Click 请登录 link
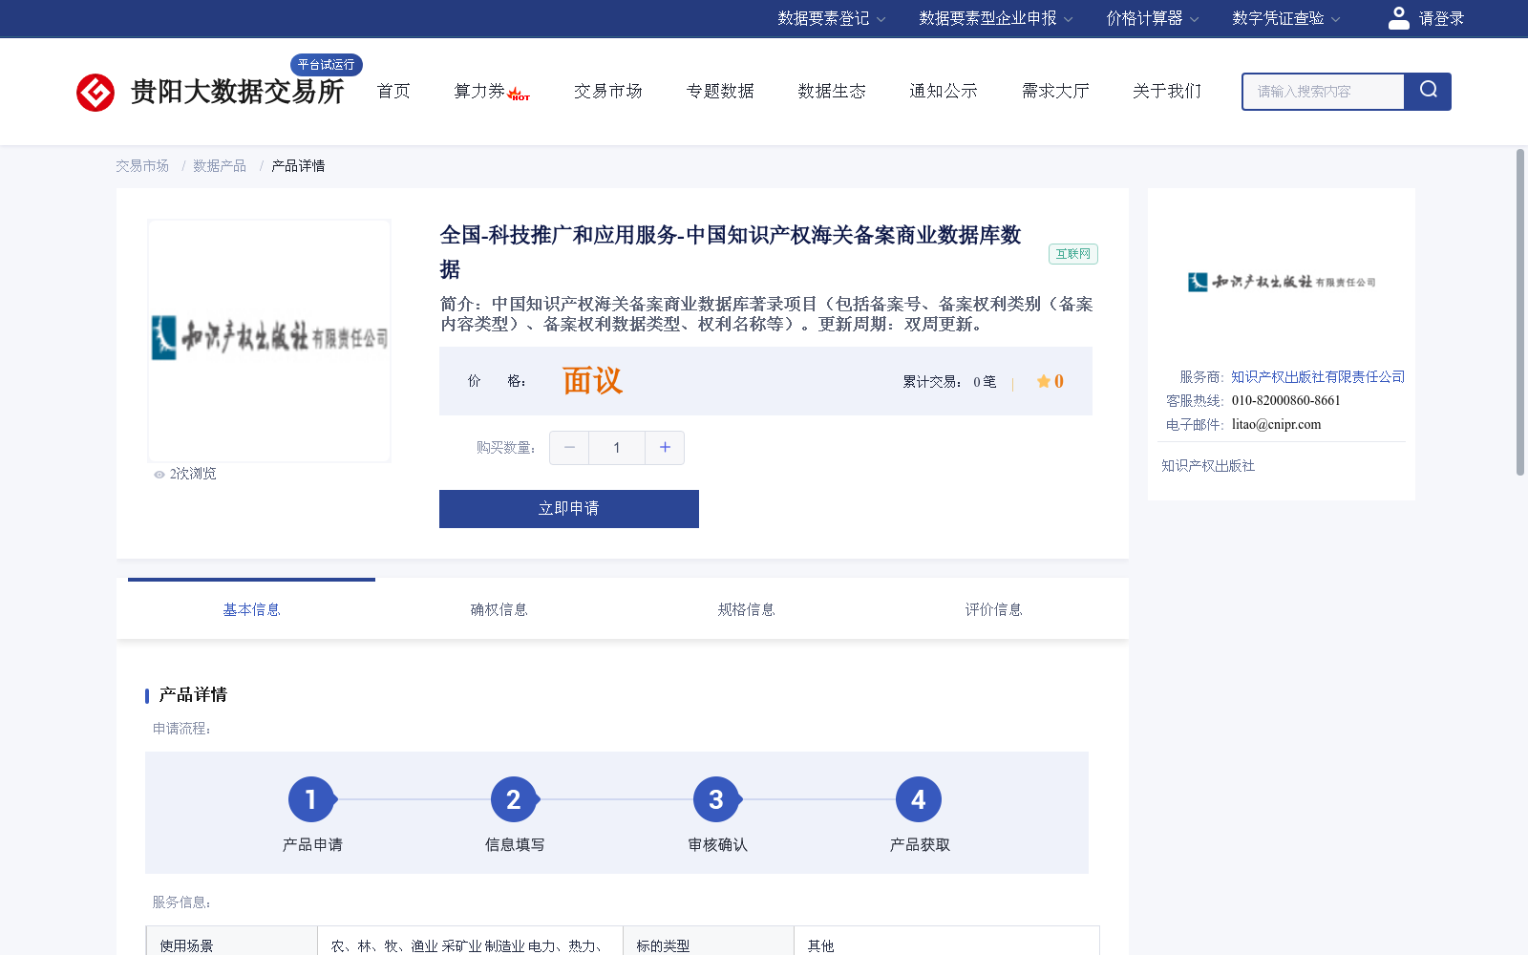The image size is (1528, 955). 1441,18
